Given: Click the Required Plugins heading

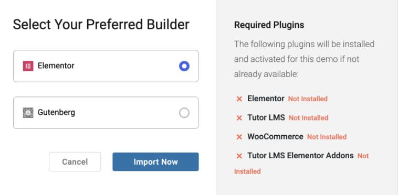Looking at the screenshot, I should pos(269,25).
